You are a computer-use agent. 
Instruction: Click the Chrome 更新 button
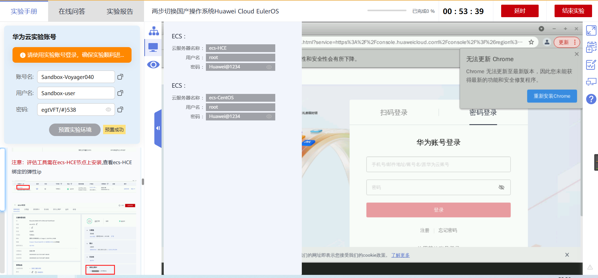click(x=564, y=42)
